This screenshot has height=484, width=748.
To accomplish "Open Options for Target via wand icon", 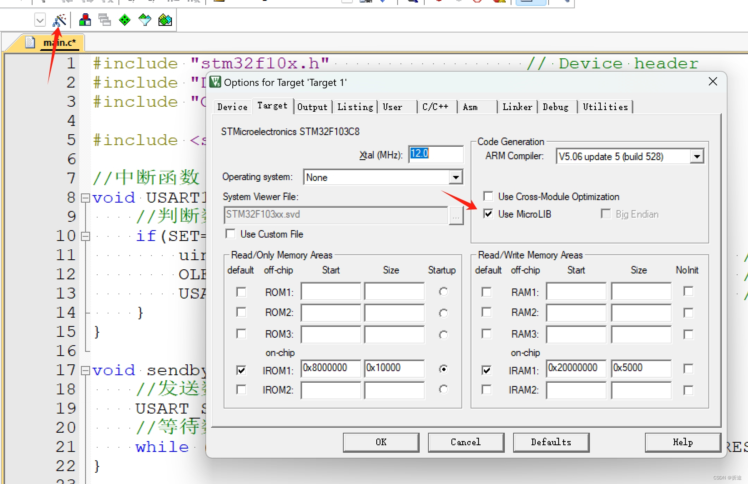I will [59, 20].
